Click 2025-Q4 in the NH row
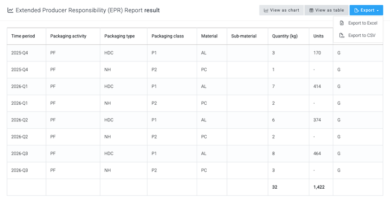This screenshot has width=390, height=208. tap(19, 70)
